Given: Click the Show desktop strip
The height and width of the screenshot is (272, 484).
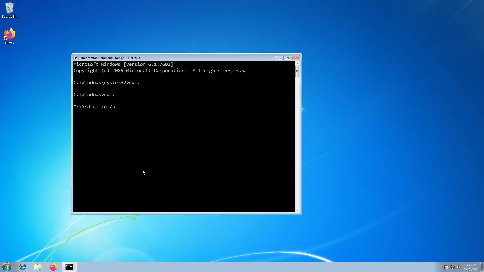Looking at the screenshot, I should 482,267.
